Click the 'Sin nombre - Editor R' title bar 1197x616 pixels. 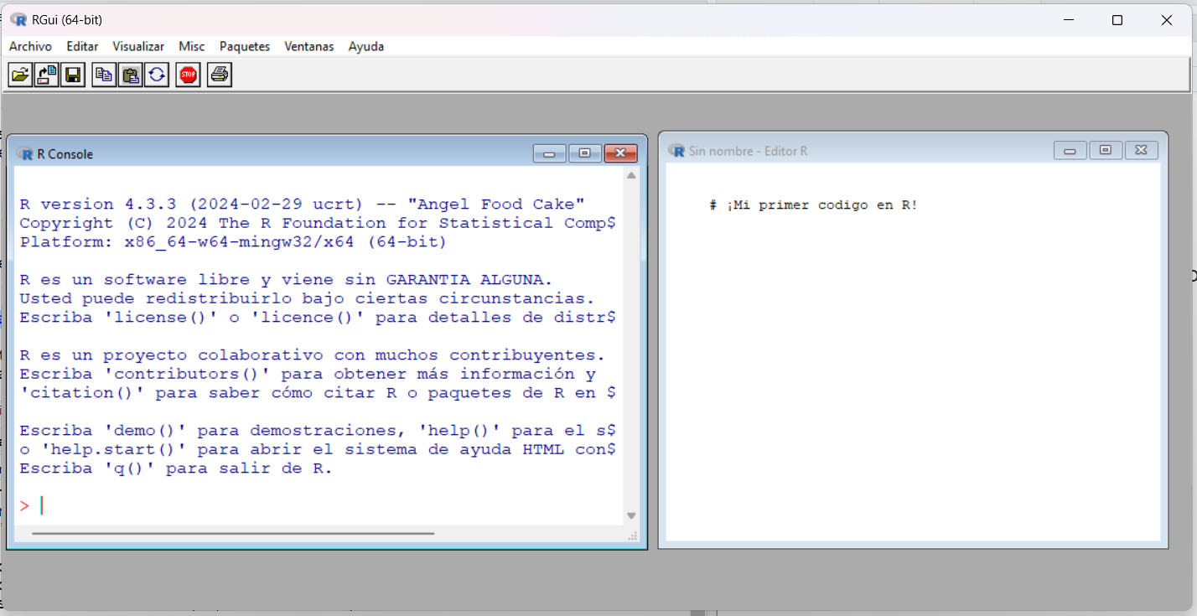click(749, 151)
